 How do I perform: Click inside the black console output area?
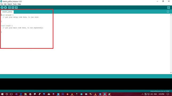86,84
